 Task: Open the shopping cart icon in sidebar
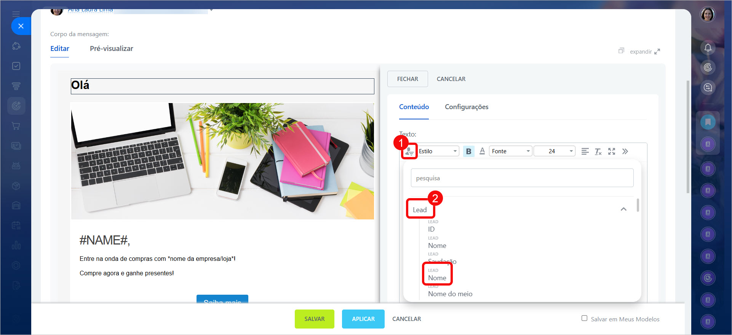[16, 126]
